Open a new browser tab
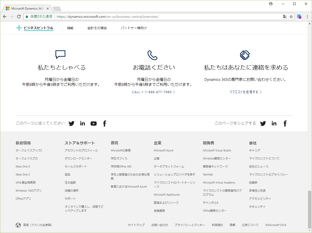The height and width of the screenshot is (233, 312). [x=57, y=9]
